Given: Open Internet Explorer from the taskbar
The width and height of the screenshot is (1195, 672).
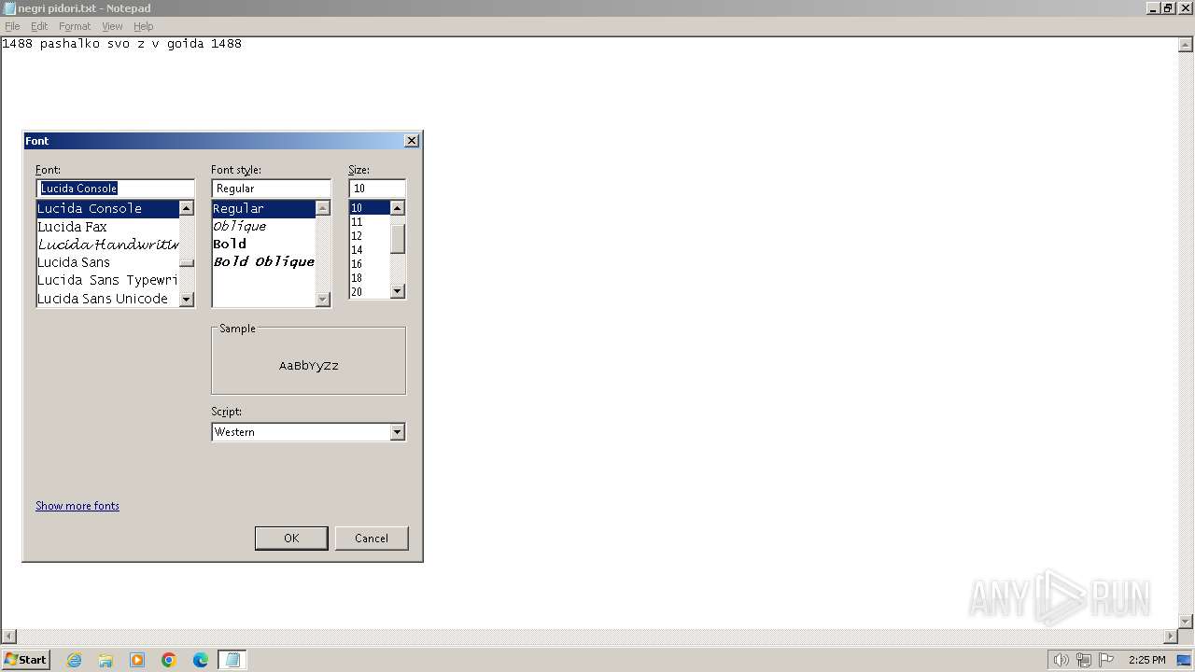Looking at the screenshot, I should 74,660.
